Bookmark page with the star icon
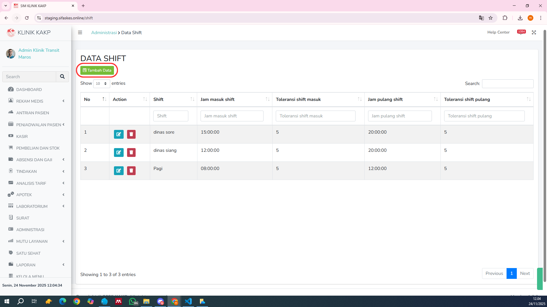The height and width of the screenshot is (307, 547). point(491,18)
